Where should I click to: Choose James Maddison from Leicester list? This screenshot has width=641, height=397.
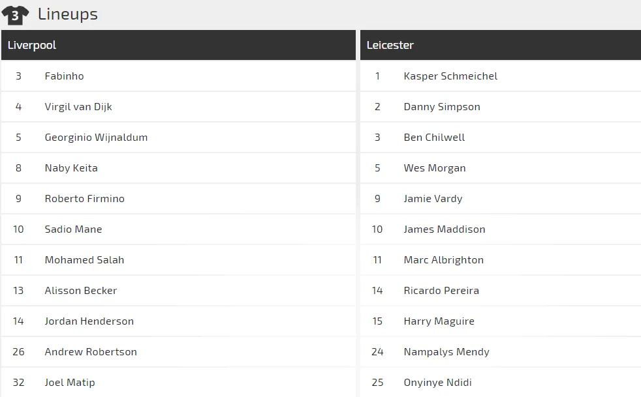(445, 229)
